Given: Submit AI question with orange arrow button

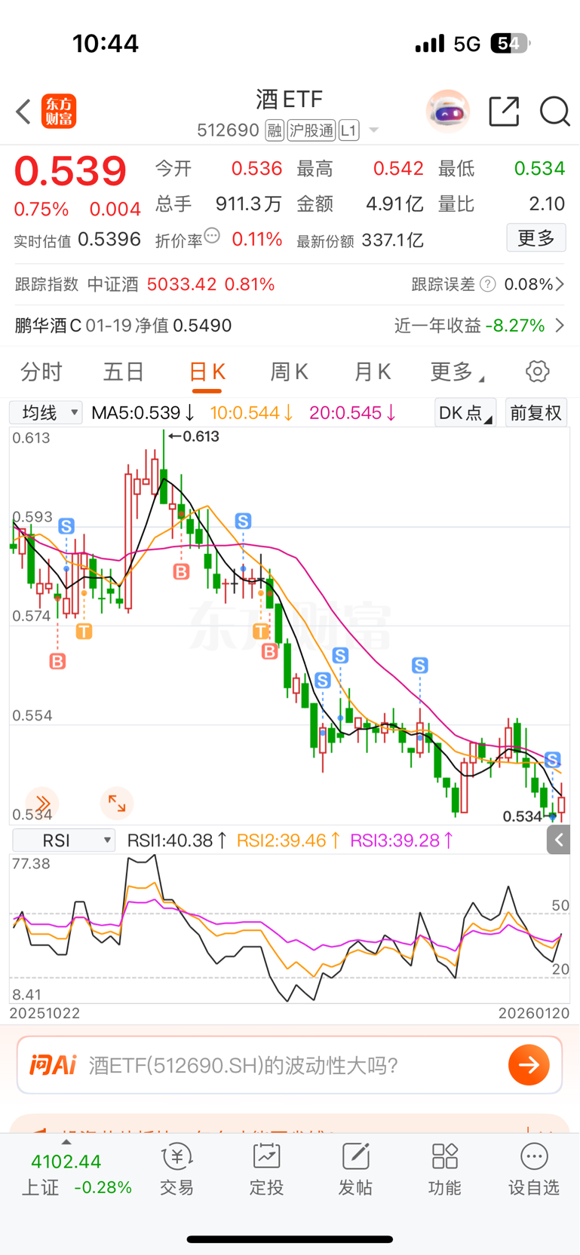Looking at the screenshot, I should pos(529,1065).
